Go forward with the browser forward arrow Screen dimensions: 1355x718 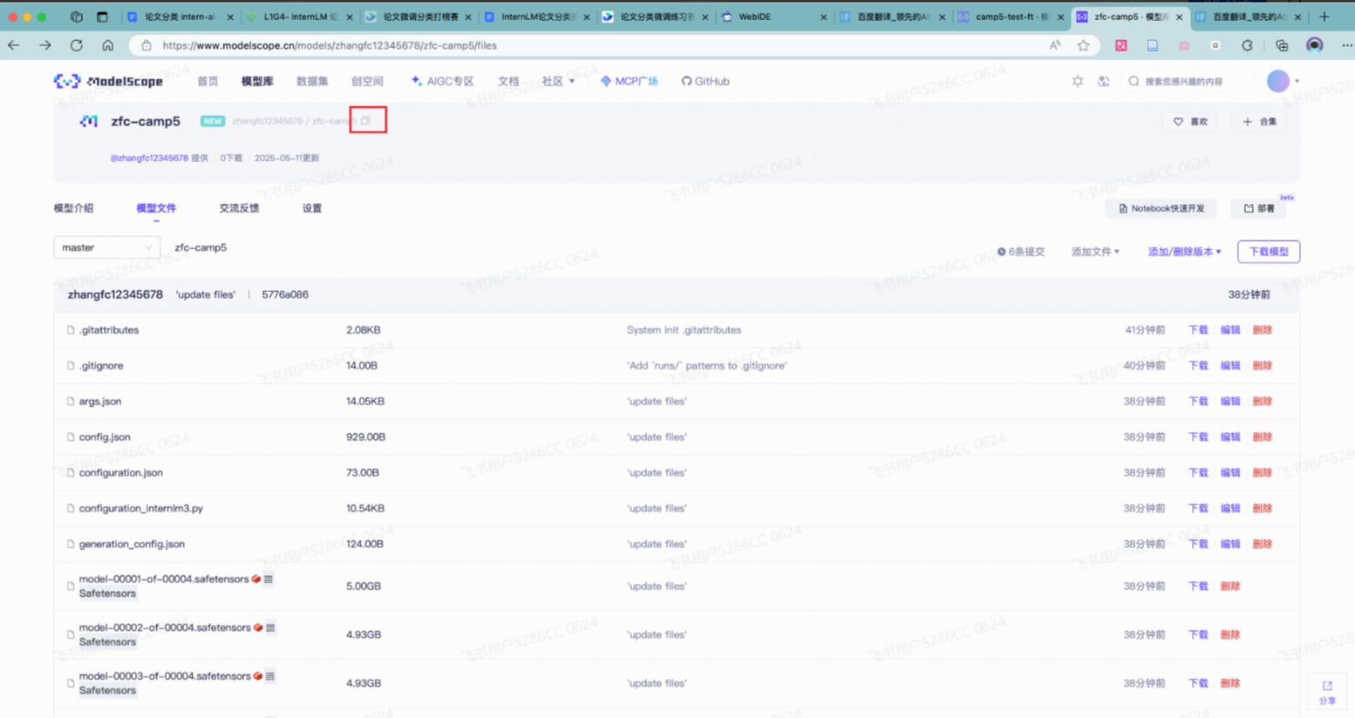(x=45, y=45)
